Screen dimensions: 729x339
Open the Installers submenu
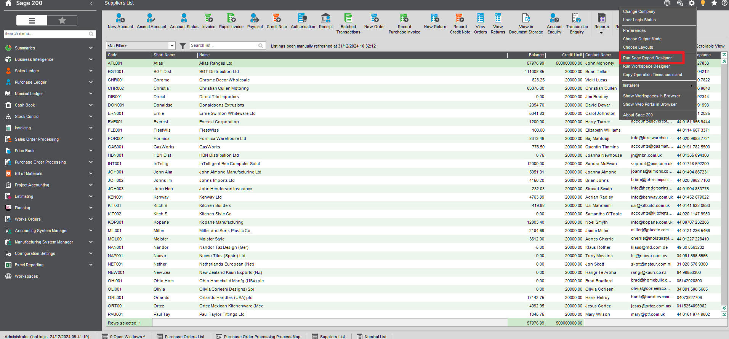[658, 85]
